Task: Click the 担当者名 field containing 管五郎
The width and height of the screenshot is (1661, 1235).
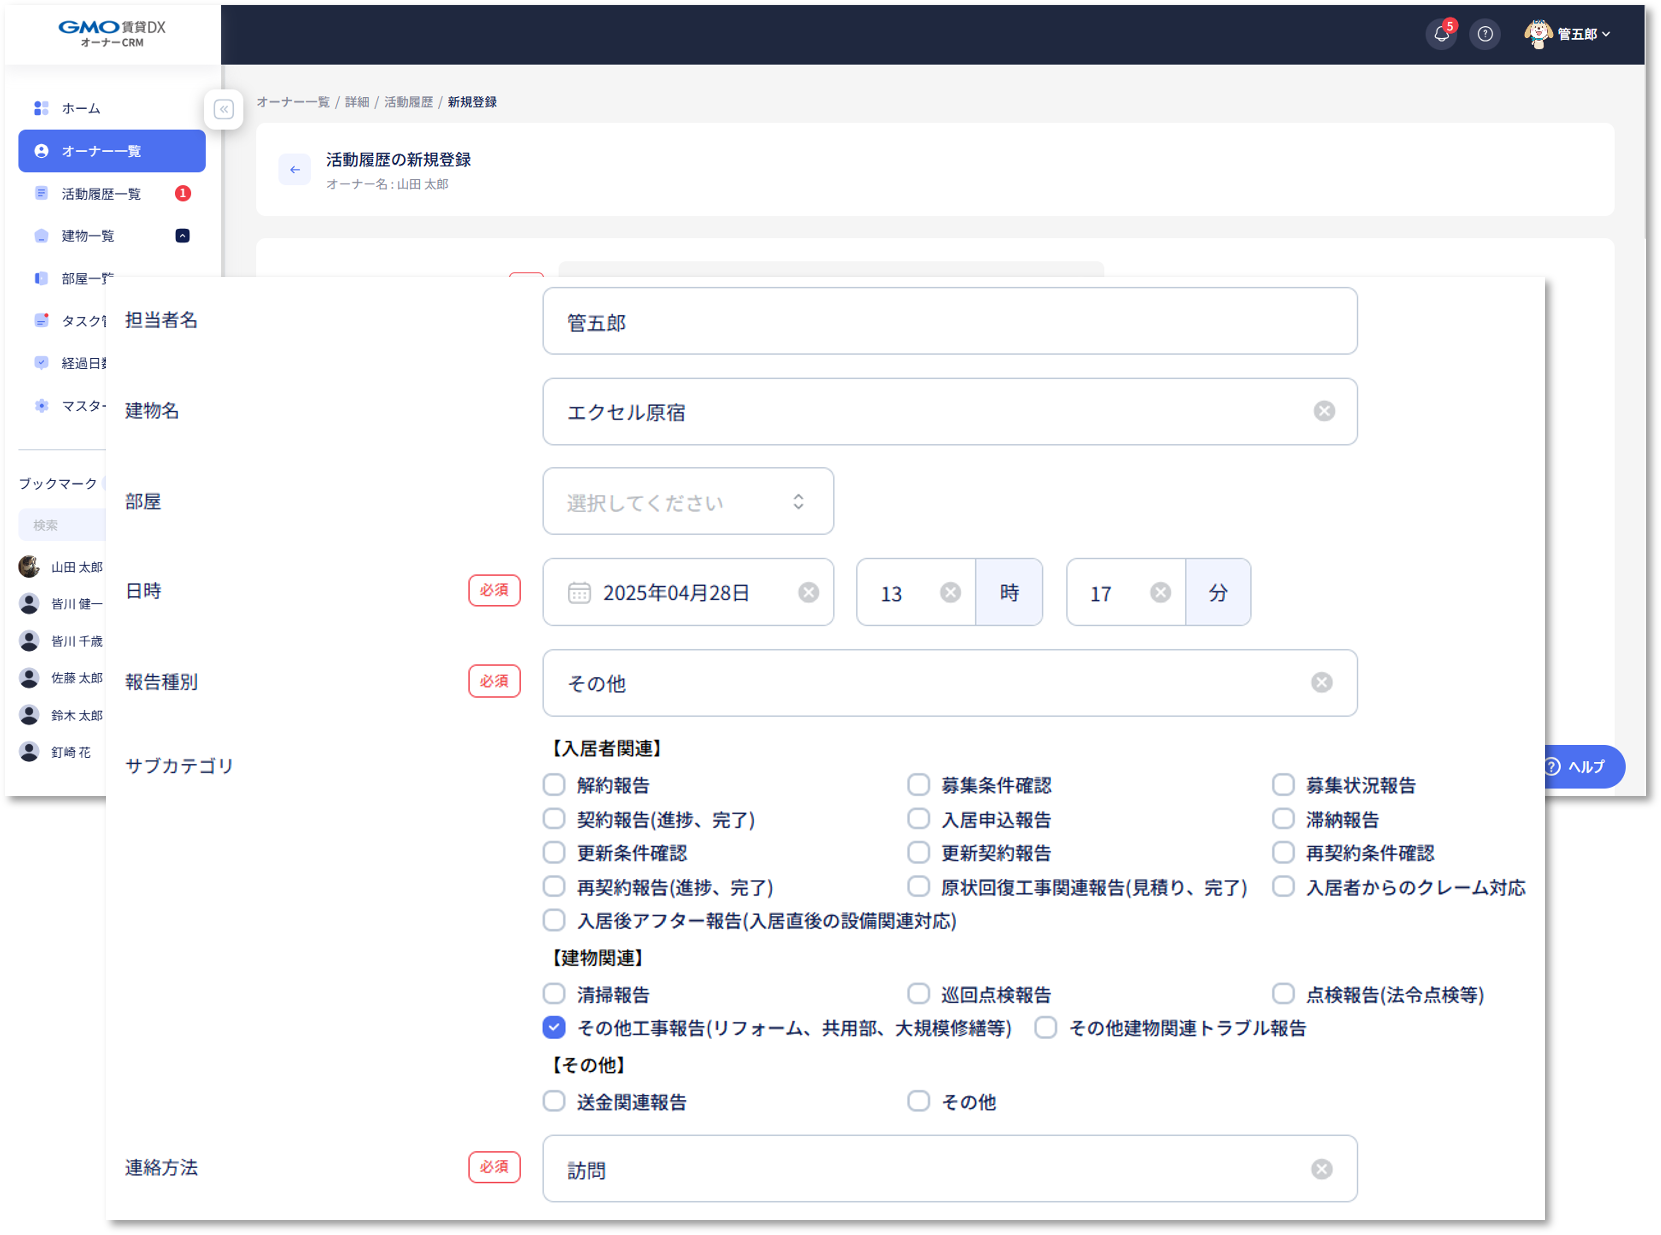Action: (x=950, y=321)
